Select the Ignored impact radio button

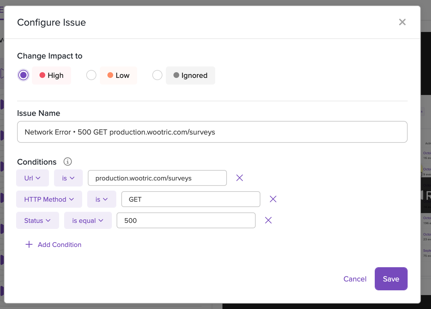[157, 75]
